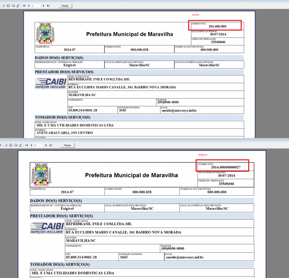
Task: Click page number field in upper toolbar
Action: tap(36, 6)
